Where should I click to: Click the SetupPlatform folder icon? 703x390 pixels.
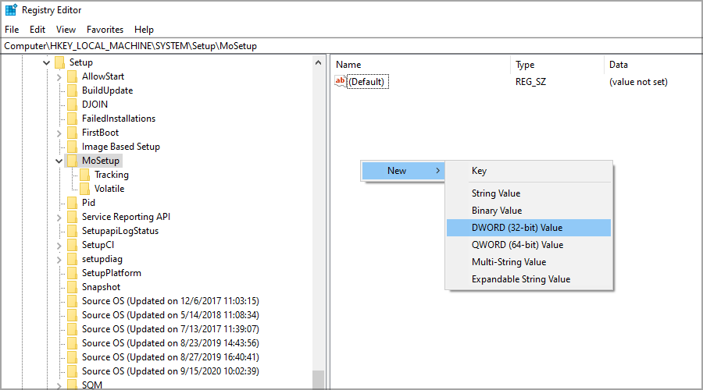[72, 273]
